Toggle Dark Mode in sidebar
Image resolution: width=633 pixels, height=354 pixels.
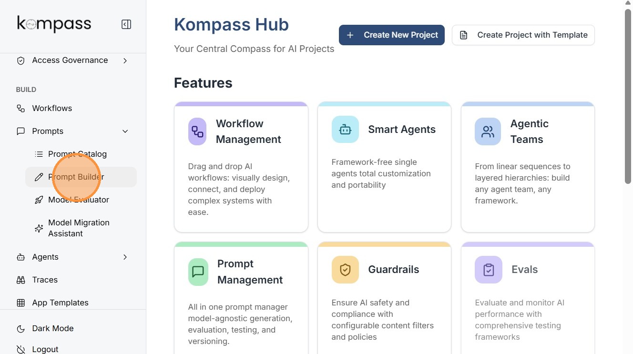(52, 328)
